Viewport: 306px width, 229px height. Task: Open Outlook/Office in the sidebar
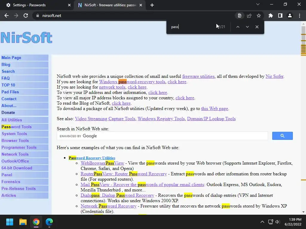point(25,161)
